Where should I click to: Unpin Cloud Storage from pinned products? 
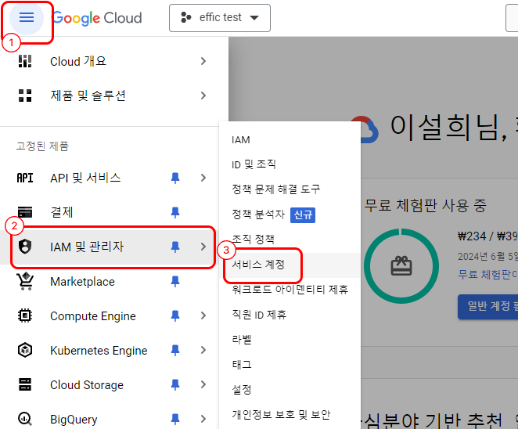(x=175, y=385)
